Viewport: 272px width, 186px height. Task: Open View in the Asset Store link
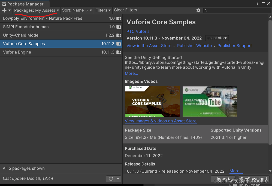[x=149, y=46]
